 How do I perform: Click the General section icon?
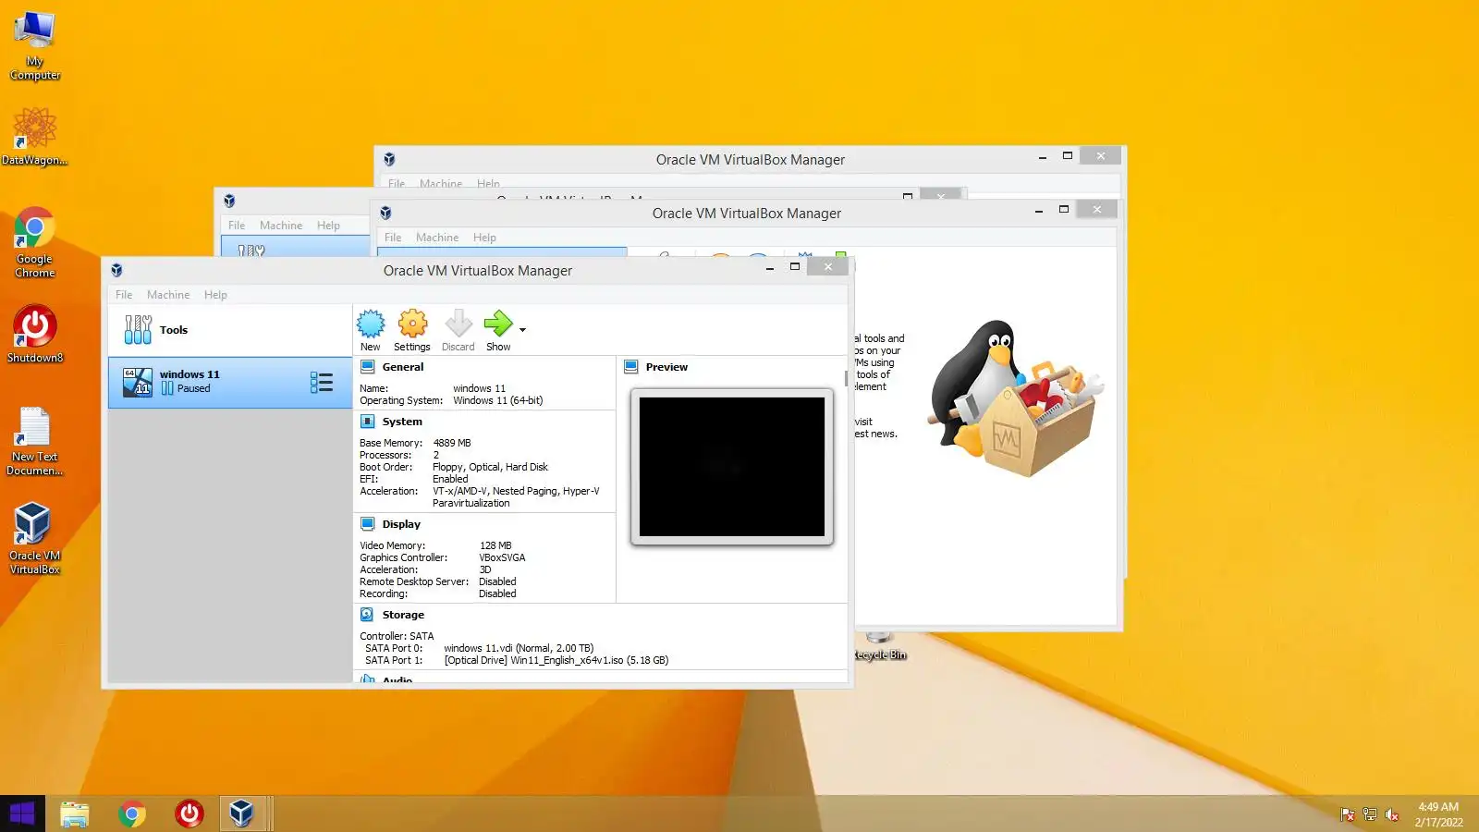click(x=368, y=367)
